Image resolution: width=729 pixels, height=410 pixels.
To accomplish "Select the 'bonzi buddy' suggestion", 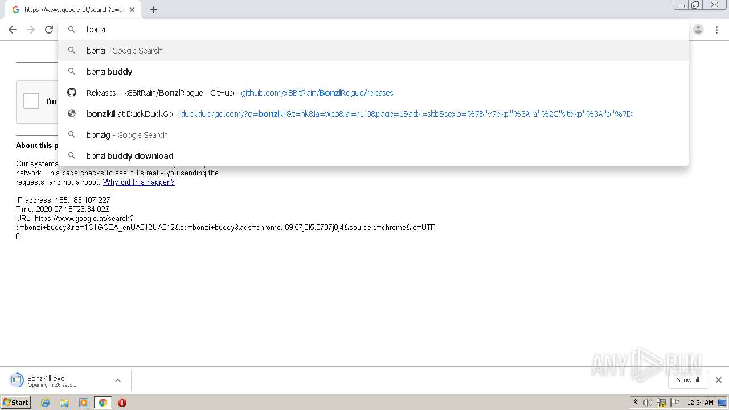I will tap(374, 72).
